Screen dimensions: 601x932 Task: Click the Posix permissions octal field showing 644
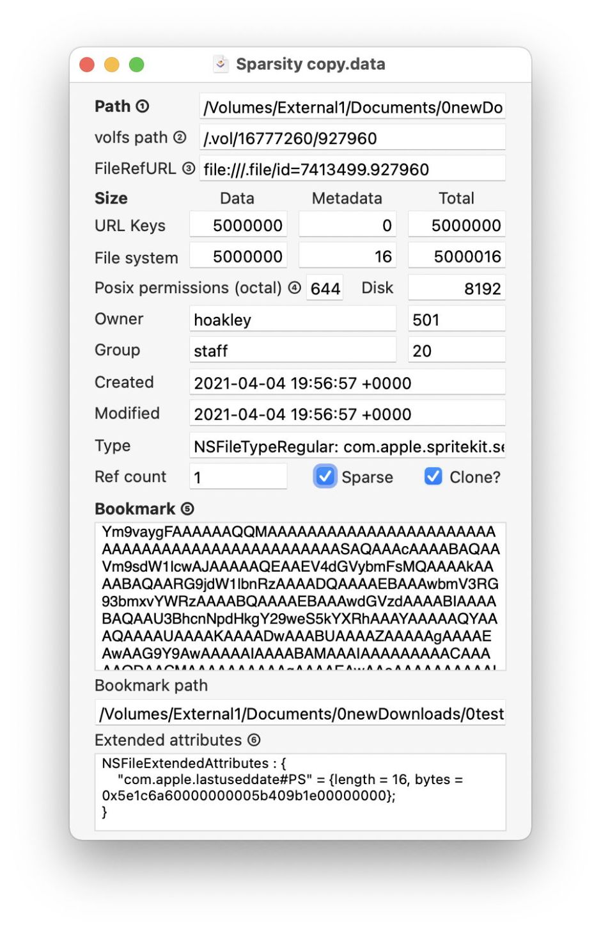pyautogui.click(x=325, y=289)
